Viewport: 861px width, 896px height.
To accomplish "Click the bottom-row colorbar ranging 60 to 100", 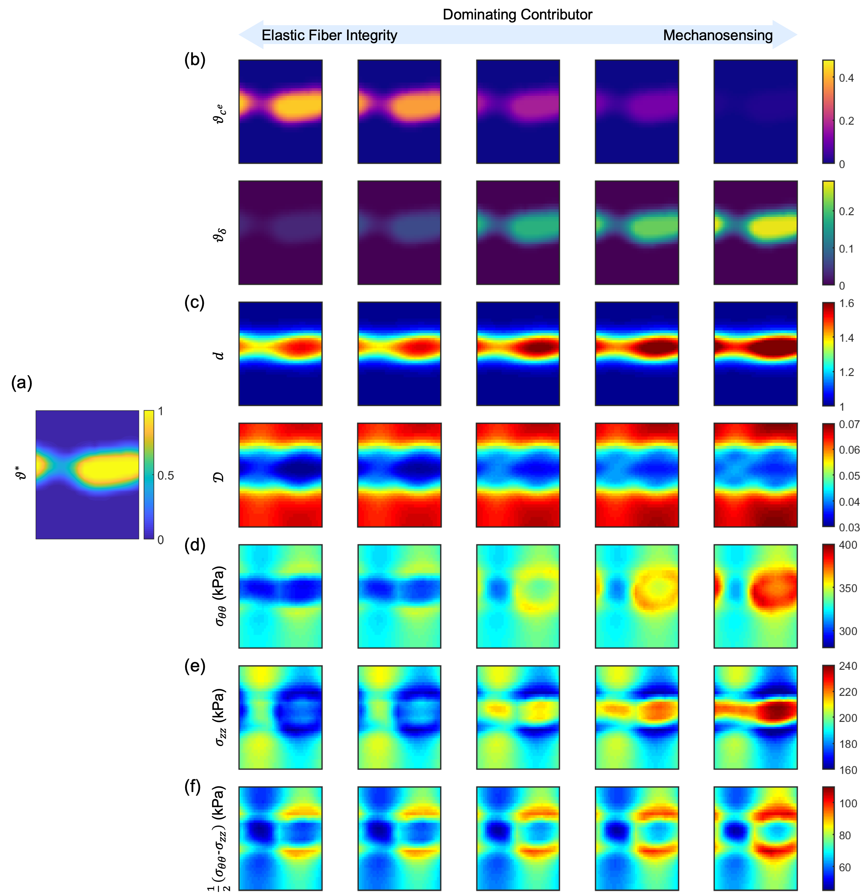I will click(828, 838).
